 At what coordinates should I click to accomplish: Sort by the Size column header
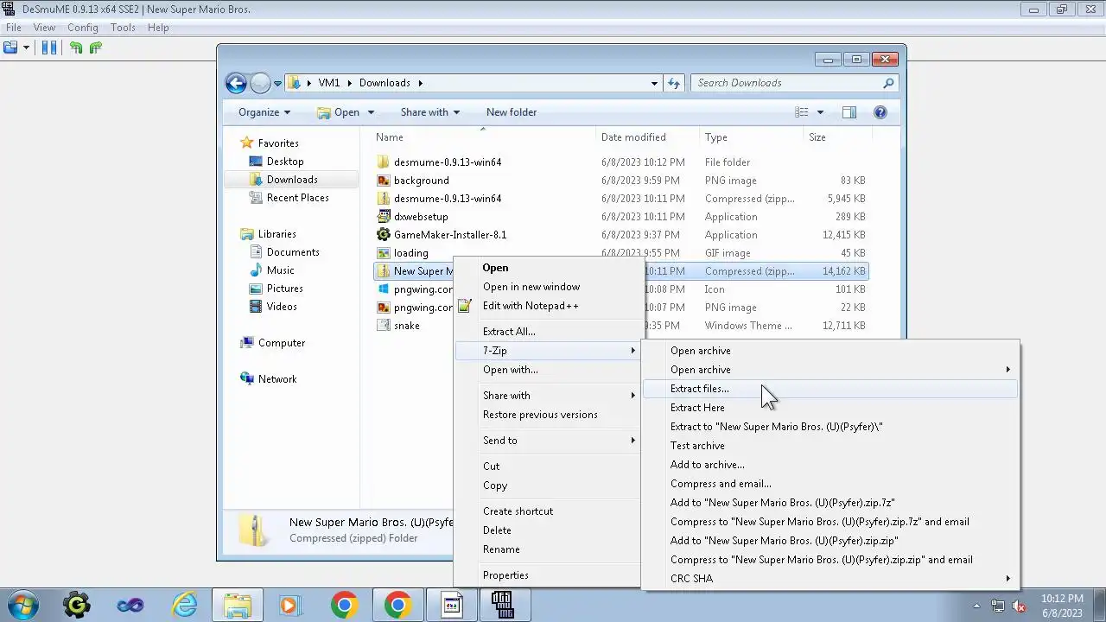pyautogui.click(x=817, y=137)
